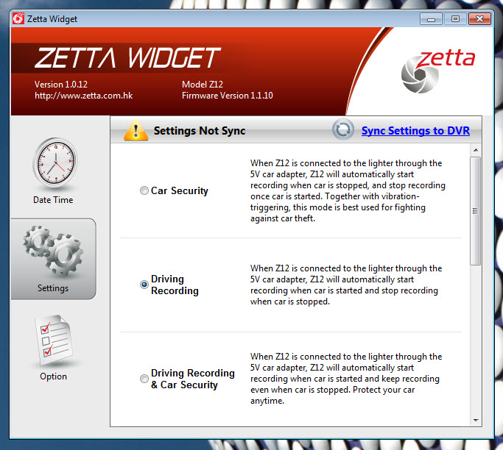Select Driving Recording & Car Security radio
This screenshot has height=450, width=503.
pyautogui.click(x=144, y=379)
